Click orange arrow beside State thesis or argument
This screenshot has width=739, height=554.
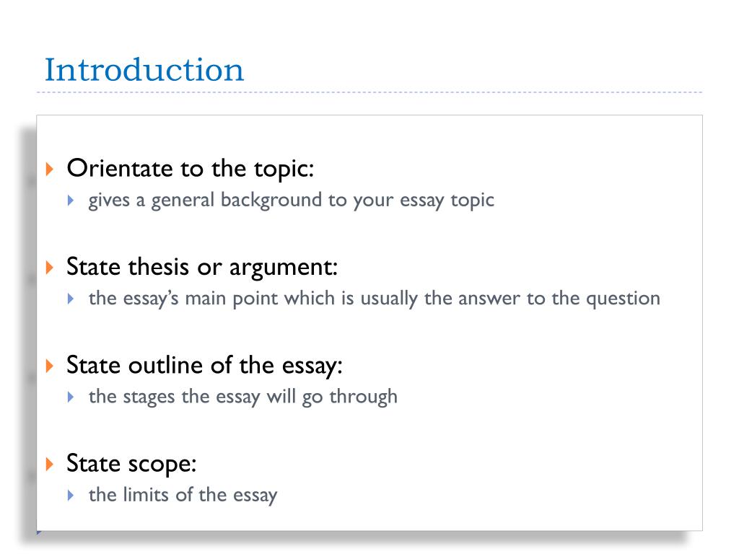50,267
